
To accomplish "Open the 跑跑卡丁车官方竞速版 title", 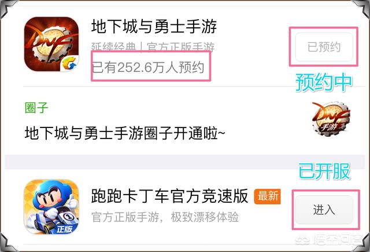I will 169,196.
